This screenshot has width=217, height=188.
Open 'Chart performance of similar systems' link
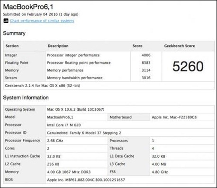click(x=42, y=21)
